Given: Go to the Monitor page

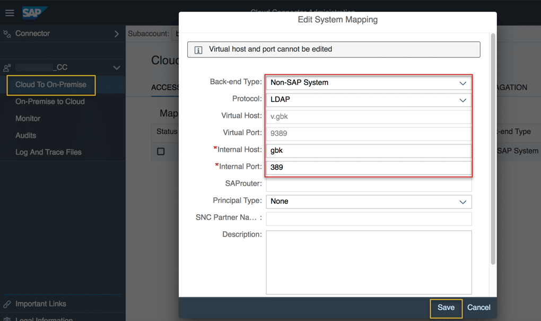Looking at the screenshot, I should click(28, 118).
